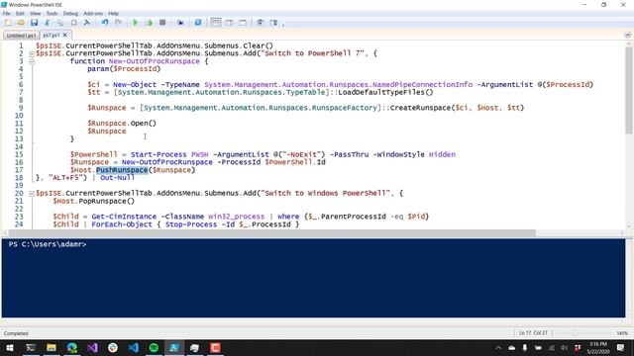The image size is (634, 356).
Task: Open a script with the folder icon
Action: tap(21, 23)
